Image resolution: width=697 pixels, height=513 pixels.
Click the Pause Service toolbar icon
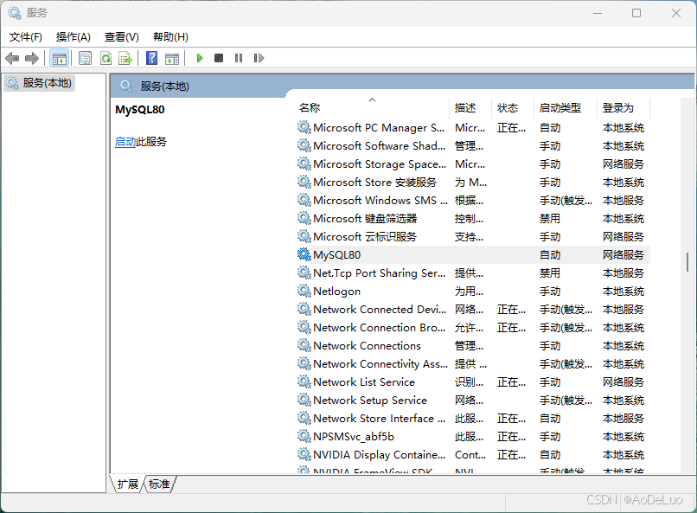point(239,58)
